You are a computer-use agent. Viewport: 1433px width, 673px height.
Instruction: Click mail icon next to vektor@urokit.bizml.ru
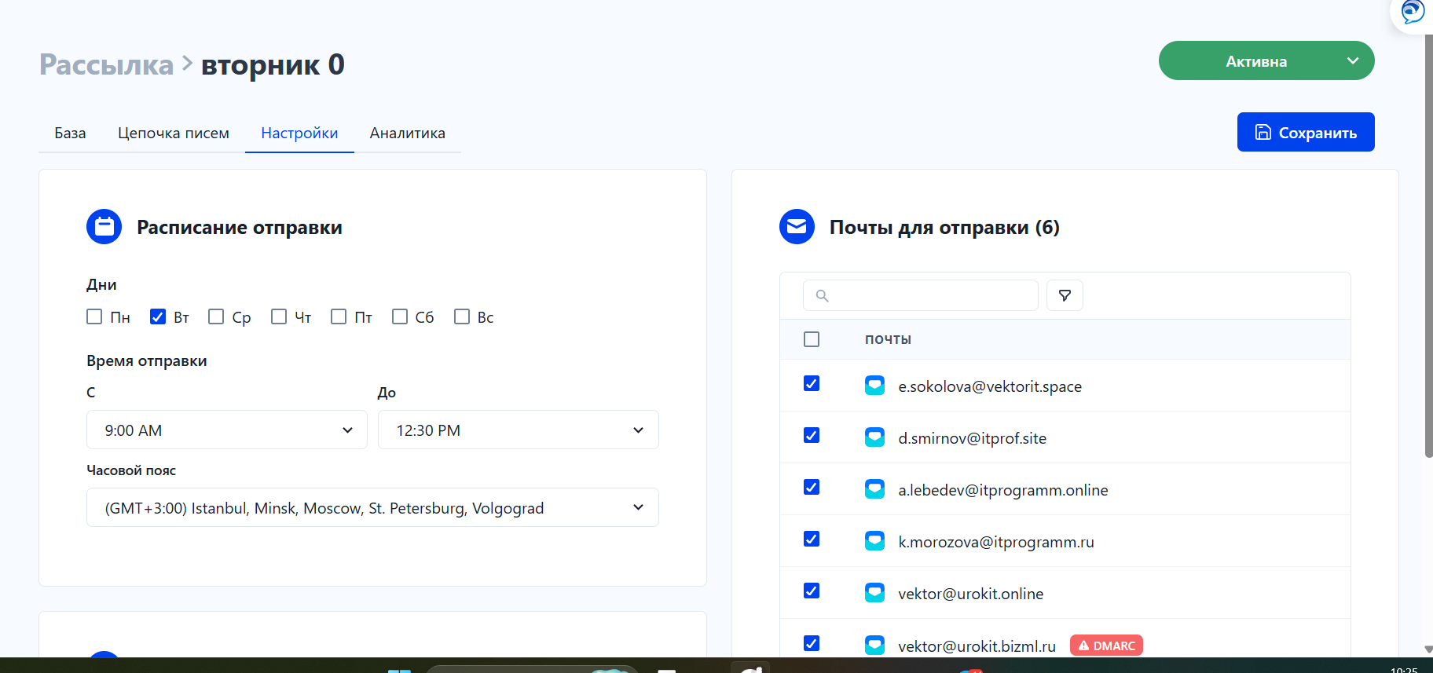coord(874,646)
